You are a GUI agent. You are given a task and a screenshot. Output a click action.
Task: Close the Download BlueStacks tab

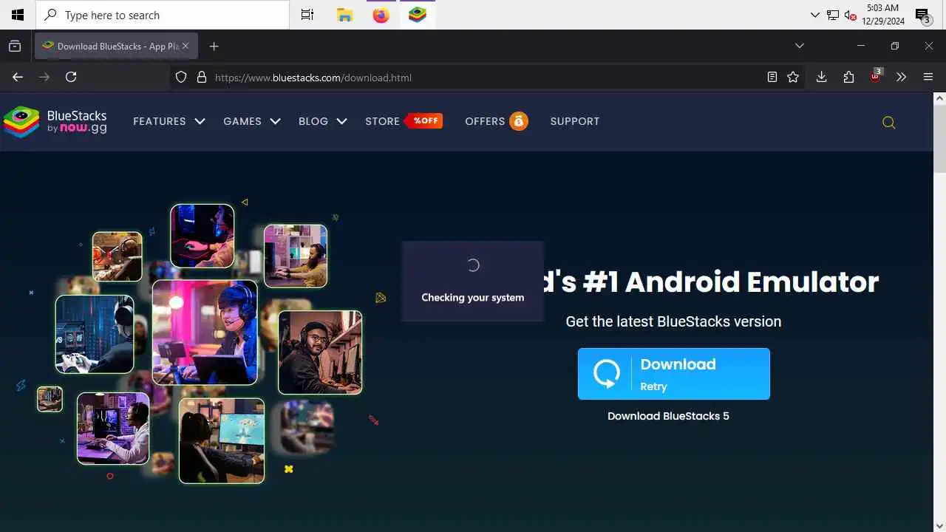pyautogui.click(x=186, y=46)
